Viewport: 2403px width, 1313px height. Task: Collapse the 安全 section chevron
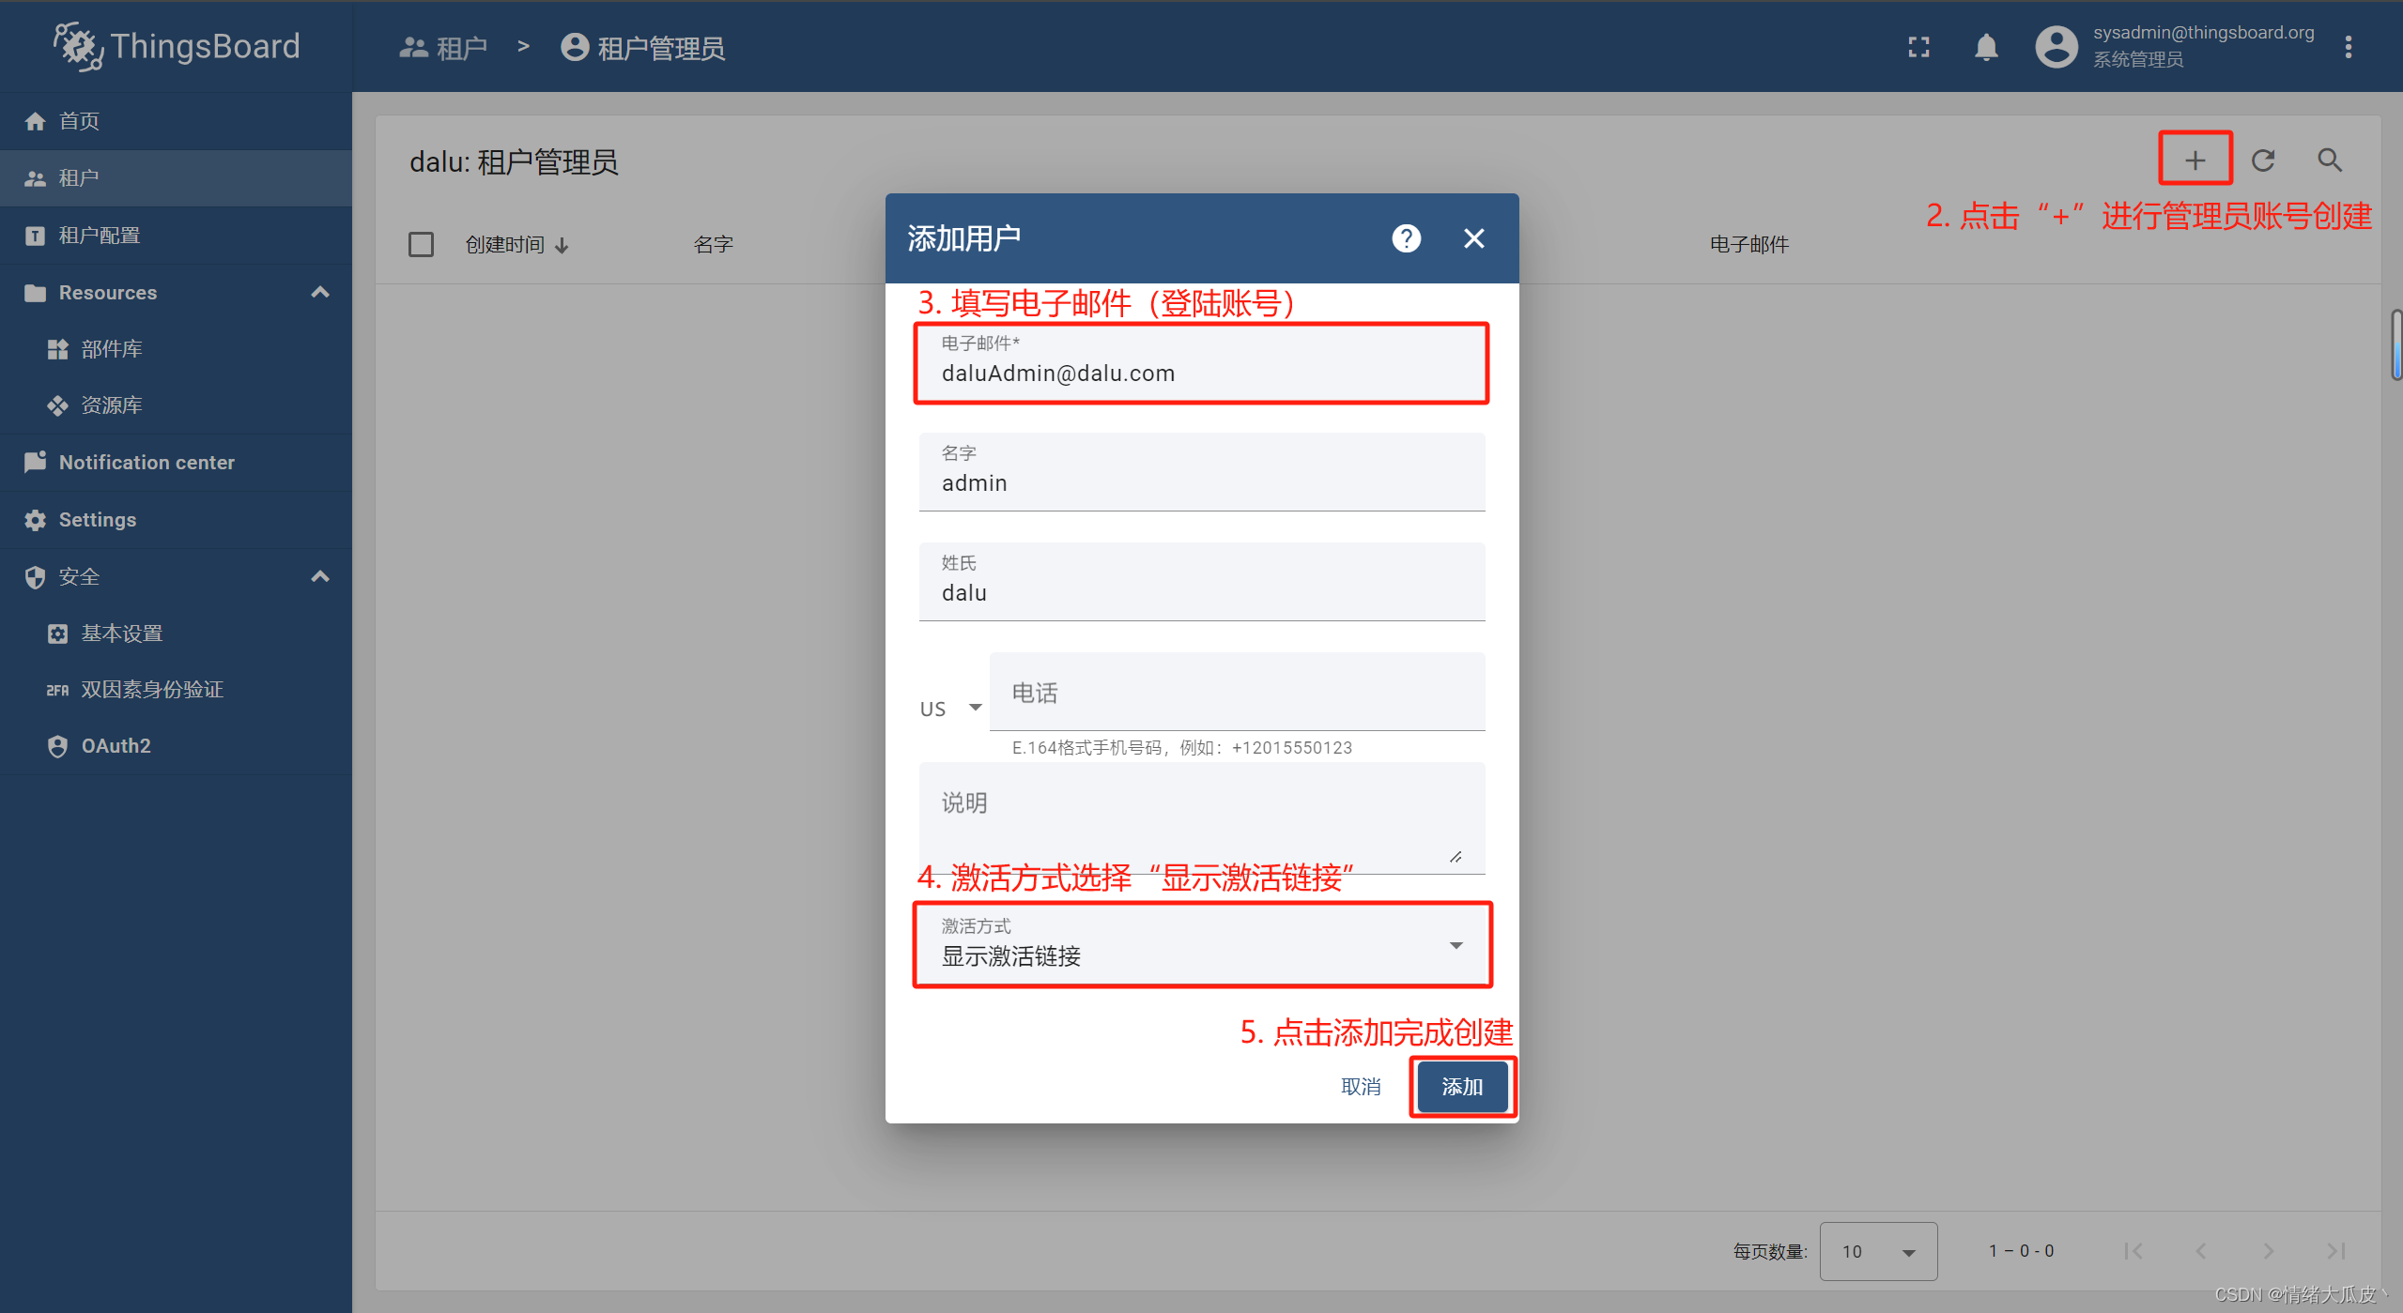320,576
